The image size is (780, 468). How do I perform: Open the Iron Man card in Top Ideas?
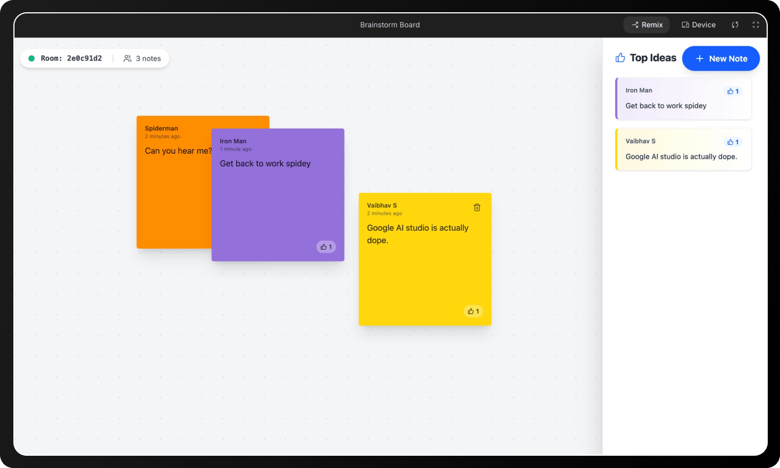pyautogui.click(x=683, y=99)
